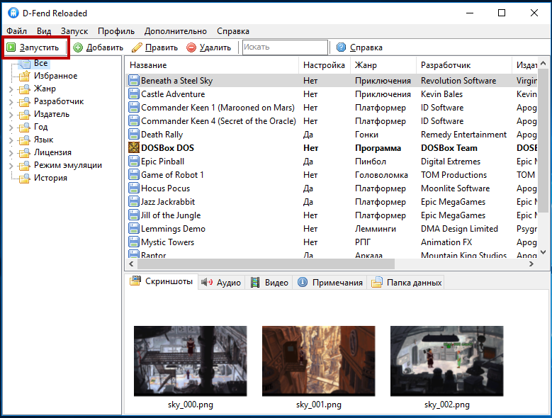Click the Удалить delete button
The height and width of the screenshot is (418, 552).
tap(208, 47)
